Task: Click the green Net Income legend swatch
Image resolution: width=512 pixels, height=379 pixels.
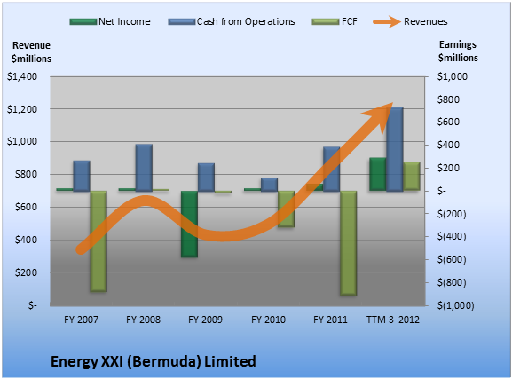Action: (83, 21)
